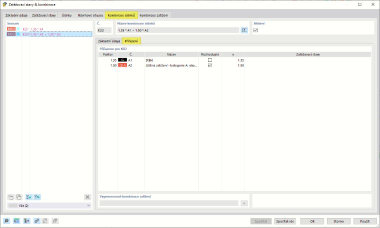Click the light cyan color swatch of KÚ1

point(18,29)
